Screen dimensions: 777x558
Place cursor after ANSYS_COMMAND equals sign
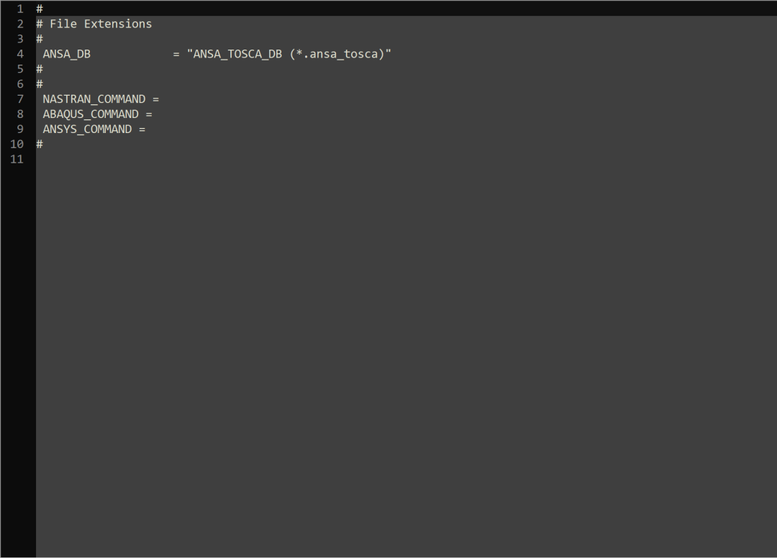147,129
